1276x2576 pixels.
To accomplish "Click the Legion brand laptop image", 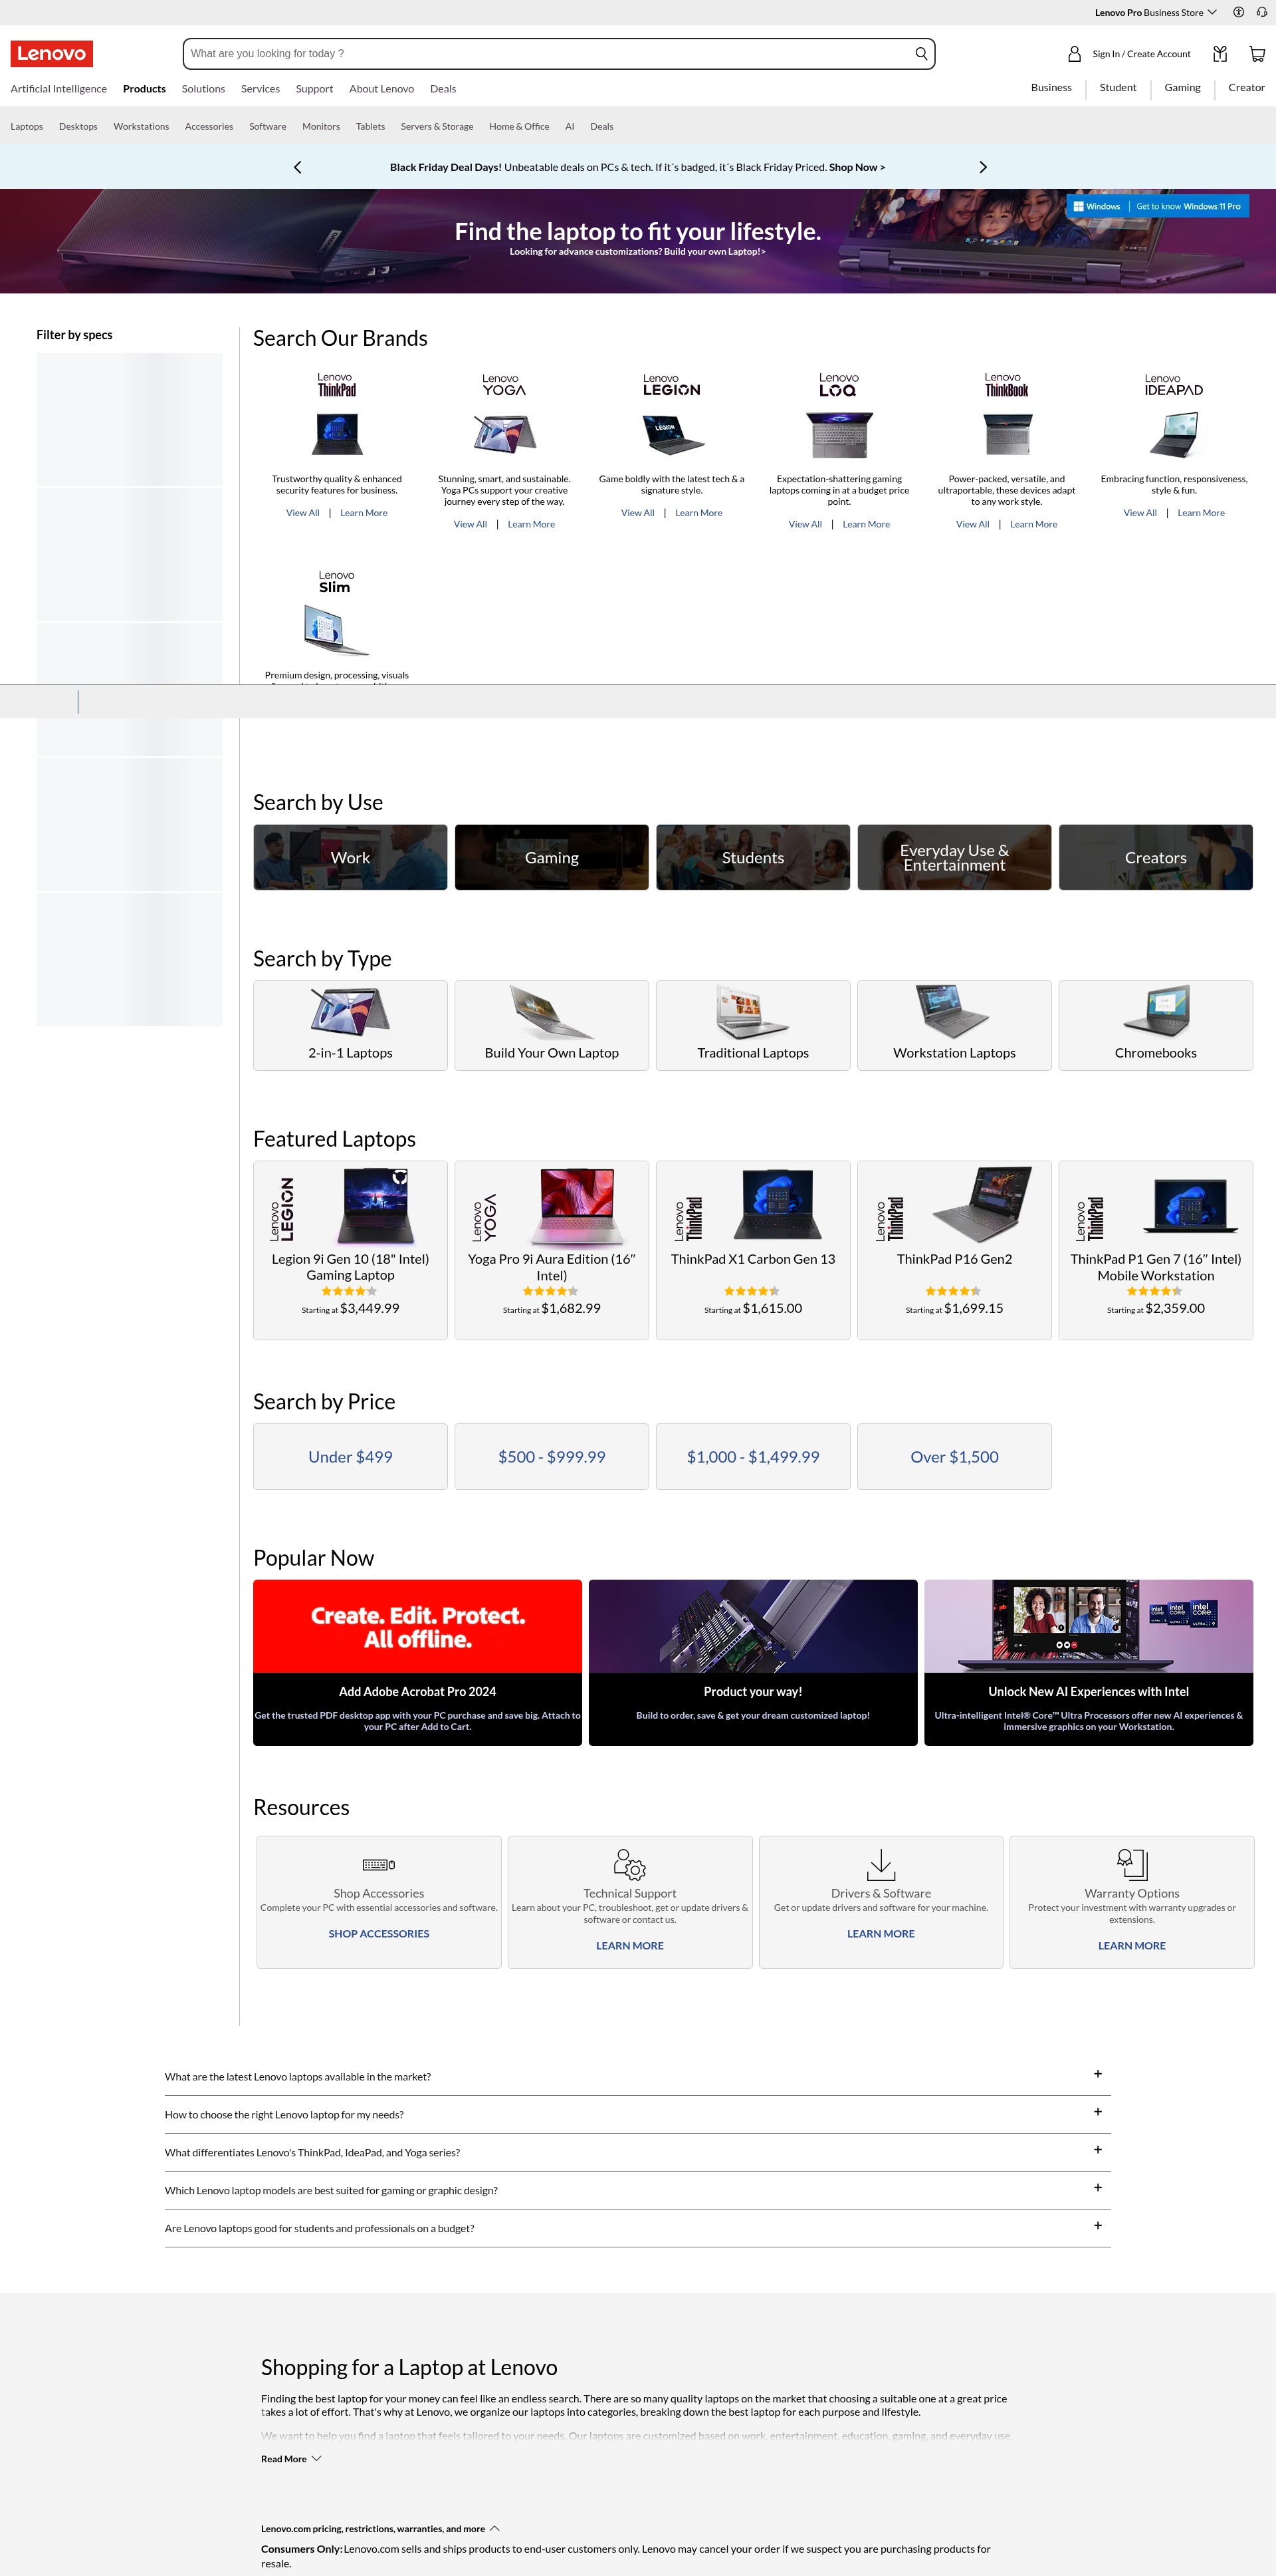I will (x=671, y=435).
